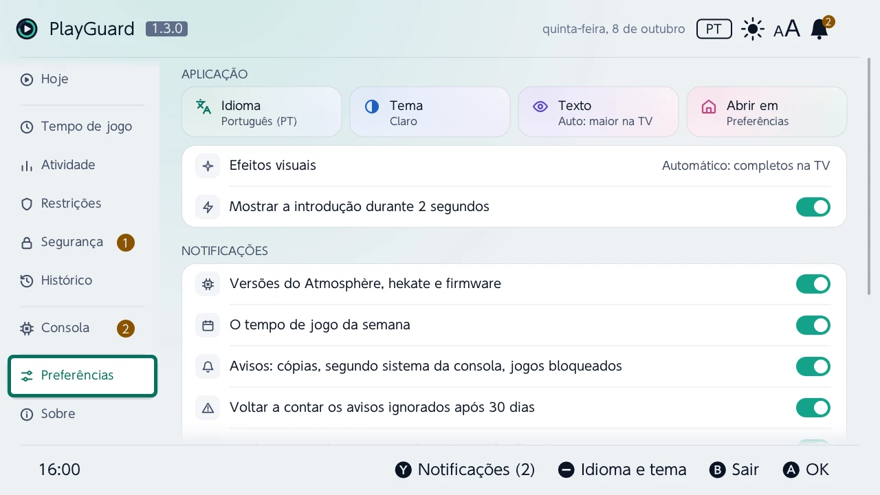
Task: Toggle O tempo de jogo da semana
Action: [x=813, y=325]
